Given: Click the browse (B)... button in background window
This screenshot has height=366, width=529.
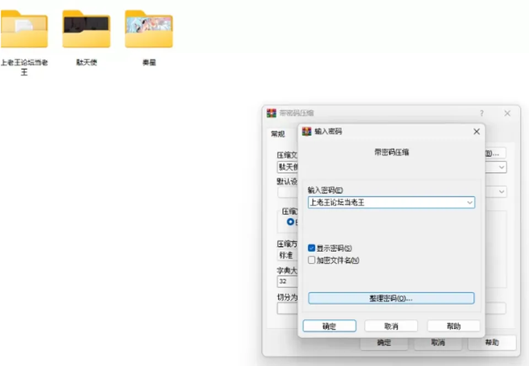Looking at the screenshot, I should pyautogui.click(x=495, y=153).
